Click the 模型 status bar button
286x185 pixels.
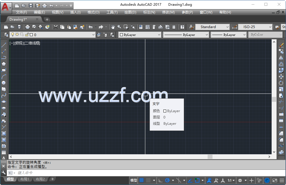click(134, 180)
